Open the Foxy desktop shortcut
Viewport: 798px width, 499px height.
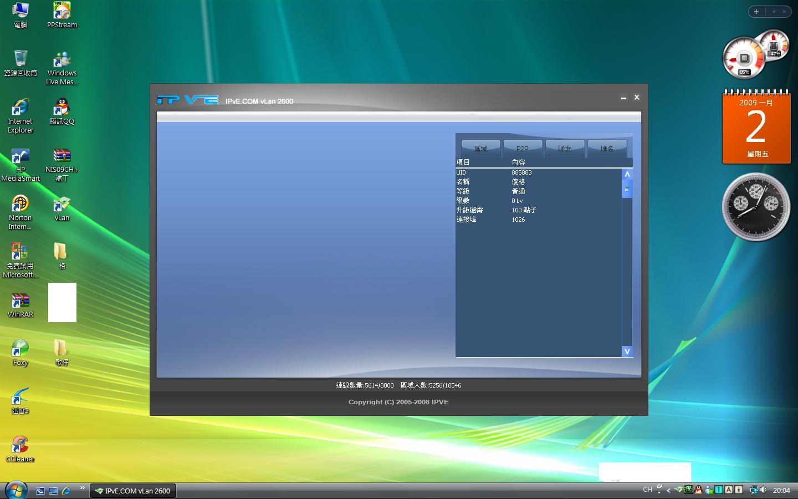pyautogui.click(x=20, y=353)
